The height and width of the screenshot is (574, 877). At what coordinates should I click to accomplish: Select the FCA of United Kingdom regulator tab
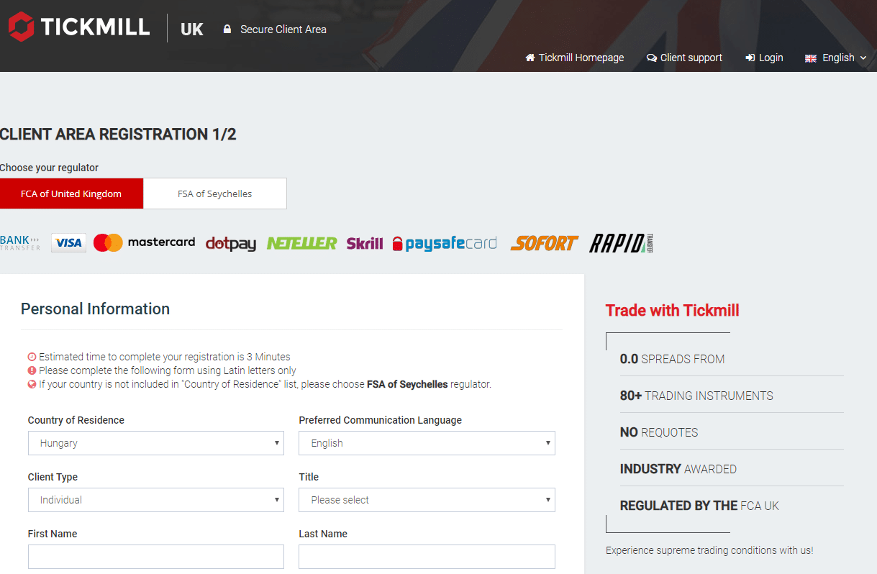click(71, 193)
